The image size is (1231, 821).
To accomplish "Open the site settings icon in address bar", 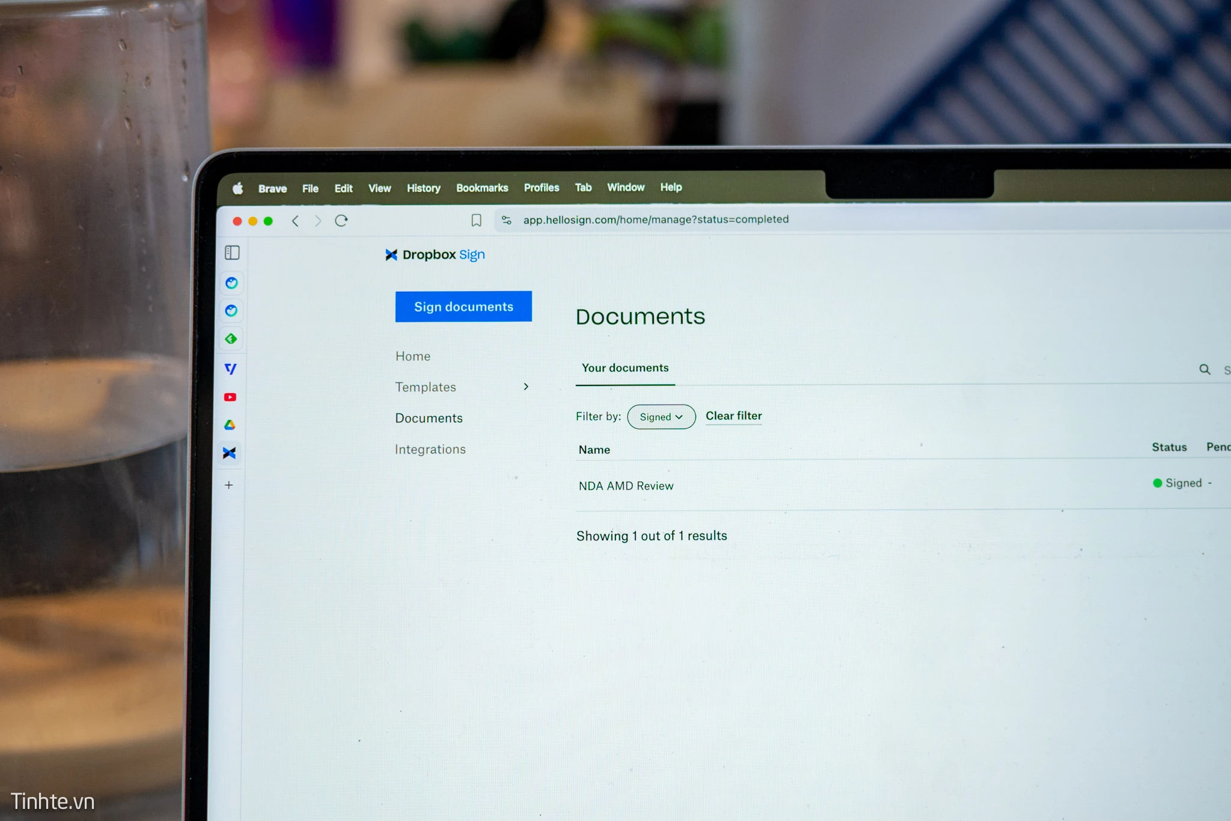I will 507,220.
